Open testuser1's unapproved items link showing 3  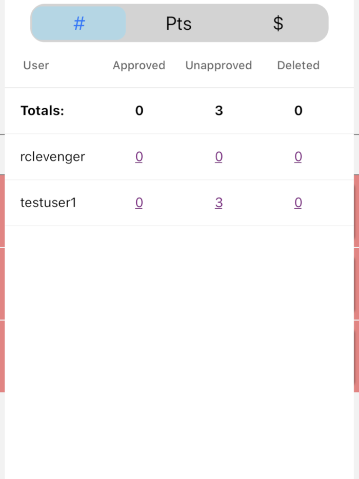coord(218,202)
